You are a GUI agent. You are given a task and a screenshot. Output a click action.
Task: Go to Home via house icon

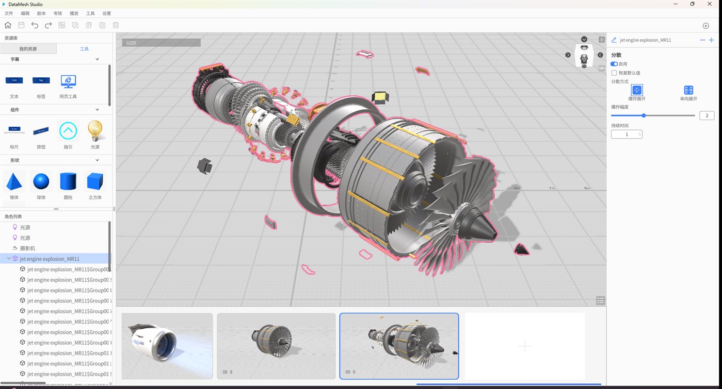(8, 25)
